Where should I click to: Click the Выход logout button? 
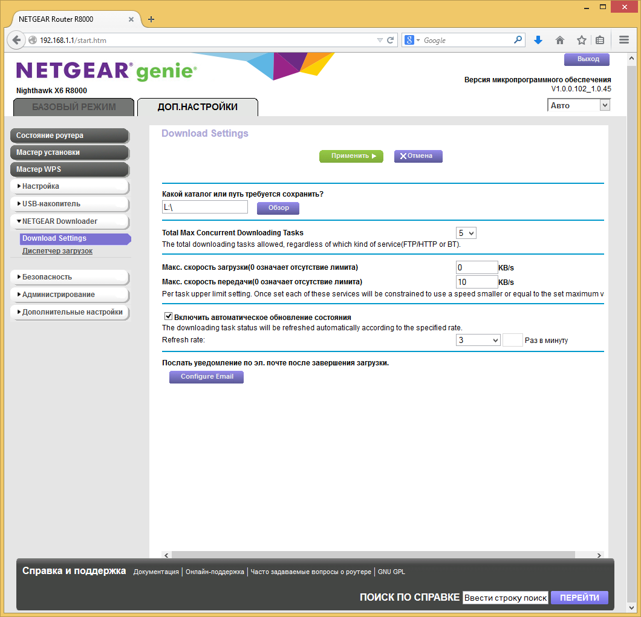pyautogui.click(x=587, y=59)
